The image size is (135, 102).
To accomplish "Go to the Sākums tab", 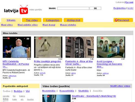I will click(11, 20).
